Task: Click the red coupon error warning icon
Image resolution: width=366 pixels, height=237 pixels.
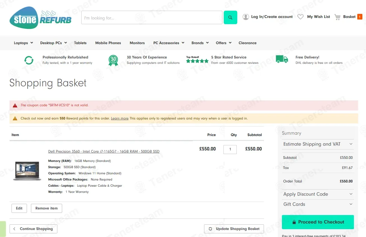Action: pos(15,105)
